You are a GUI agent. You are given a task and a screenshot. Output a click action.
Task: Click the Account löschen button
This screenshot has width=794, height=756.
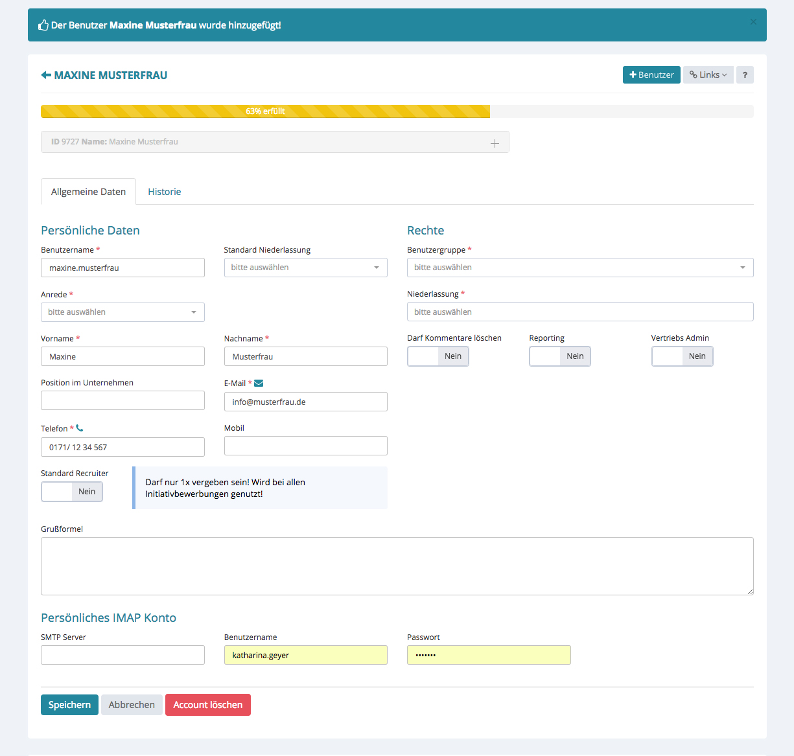point(207,705)
